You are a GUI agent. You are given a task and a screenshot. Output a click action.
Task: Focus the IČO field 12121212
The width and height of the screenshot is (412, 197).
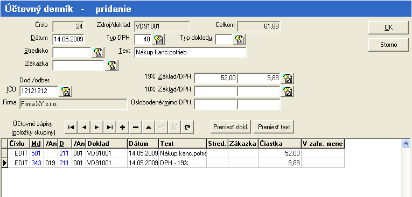(x=39, y=91)
